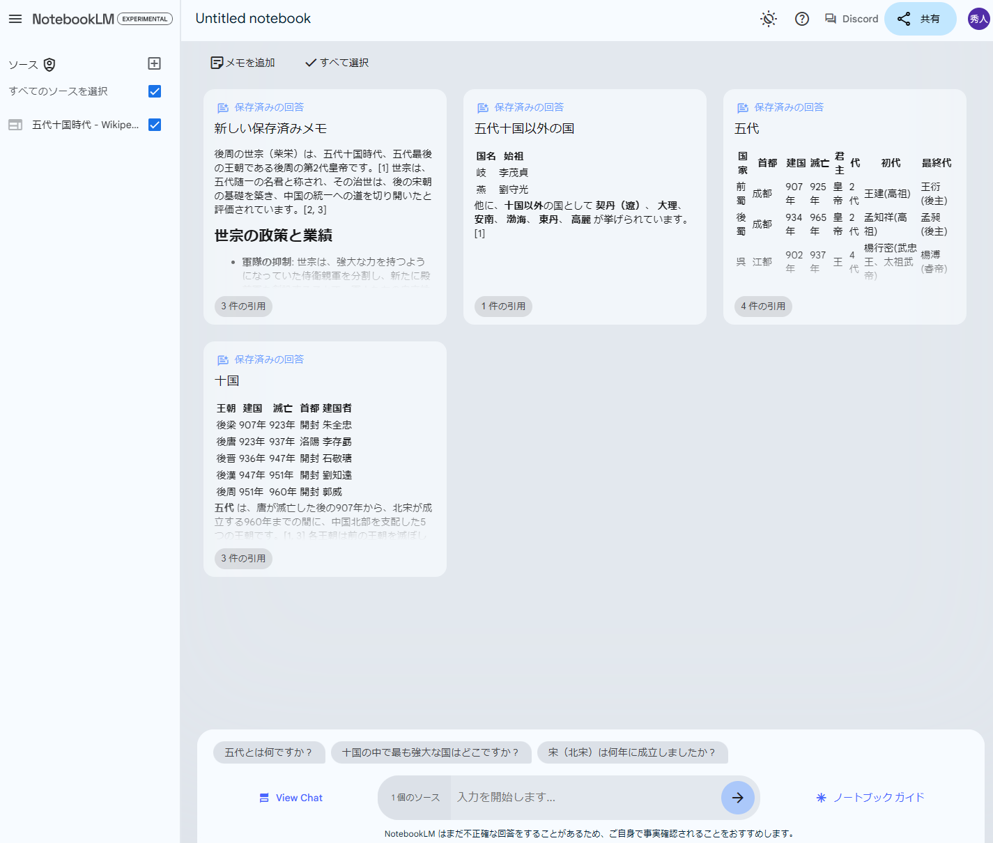This screenshot has width=993, height=843.
Task: Open the main navigation hamburger menu
Action: (x=15, y=19)
